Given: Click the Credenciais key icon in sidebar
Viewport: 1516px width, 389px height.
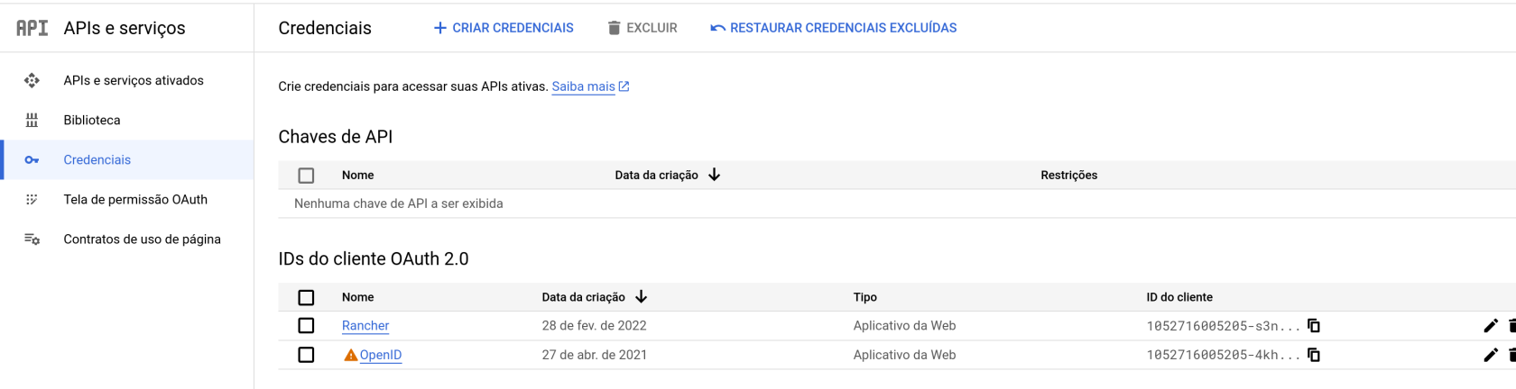Looking at the screenshot, I should (32, 160).
